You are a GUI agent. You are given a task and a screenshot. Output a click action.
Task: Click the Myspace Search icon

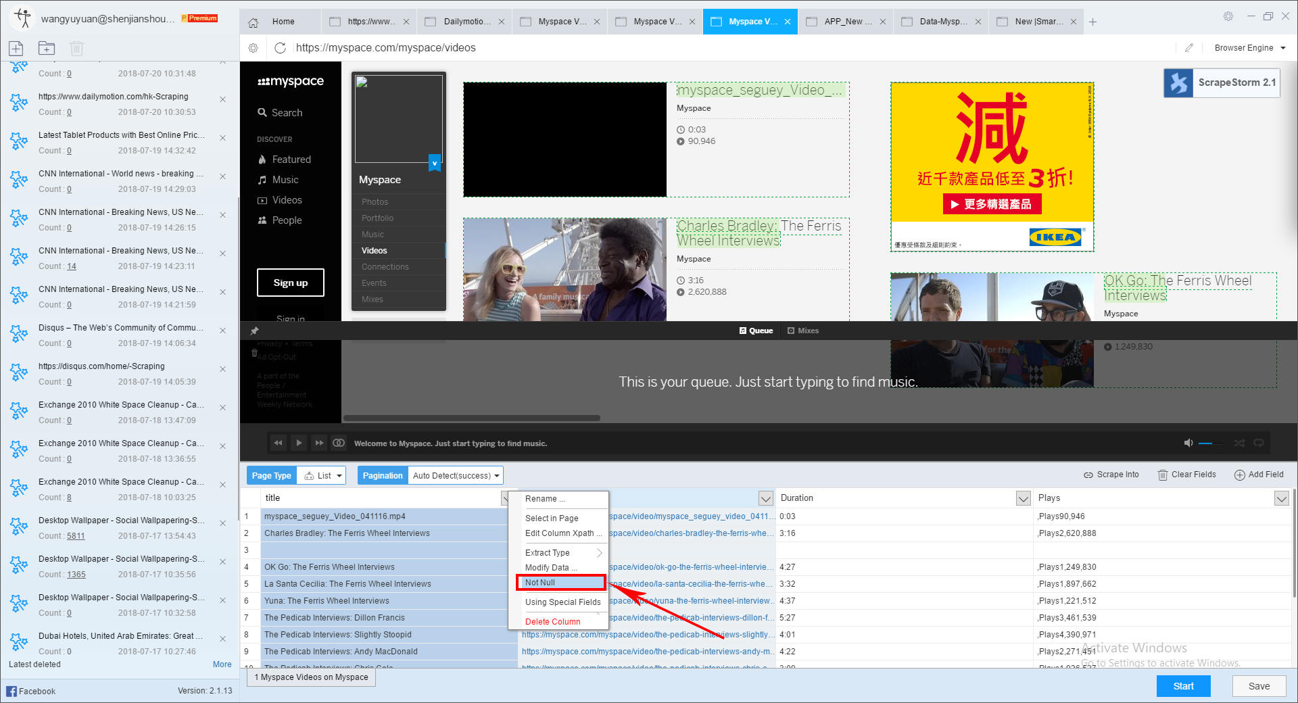pyautogui.click(x=262, y=113)
